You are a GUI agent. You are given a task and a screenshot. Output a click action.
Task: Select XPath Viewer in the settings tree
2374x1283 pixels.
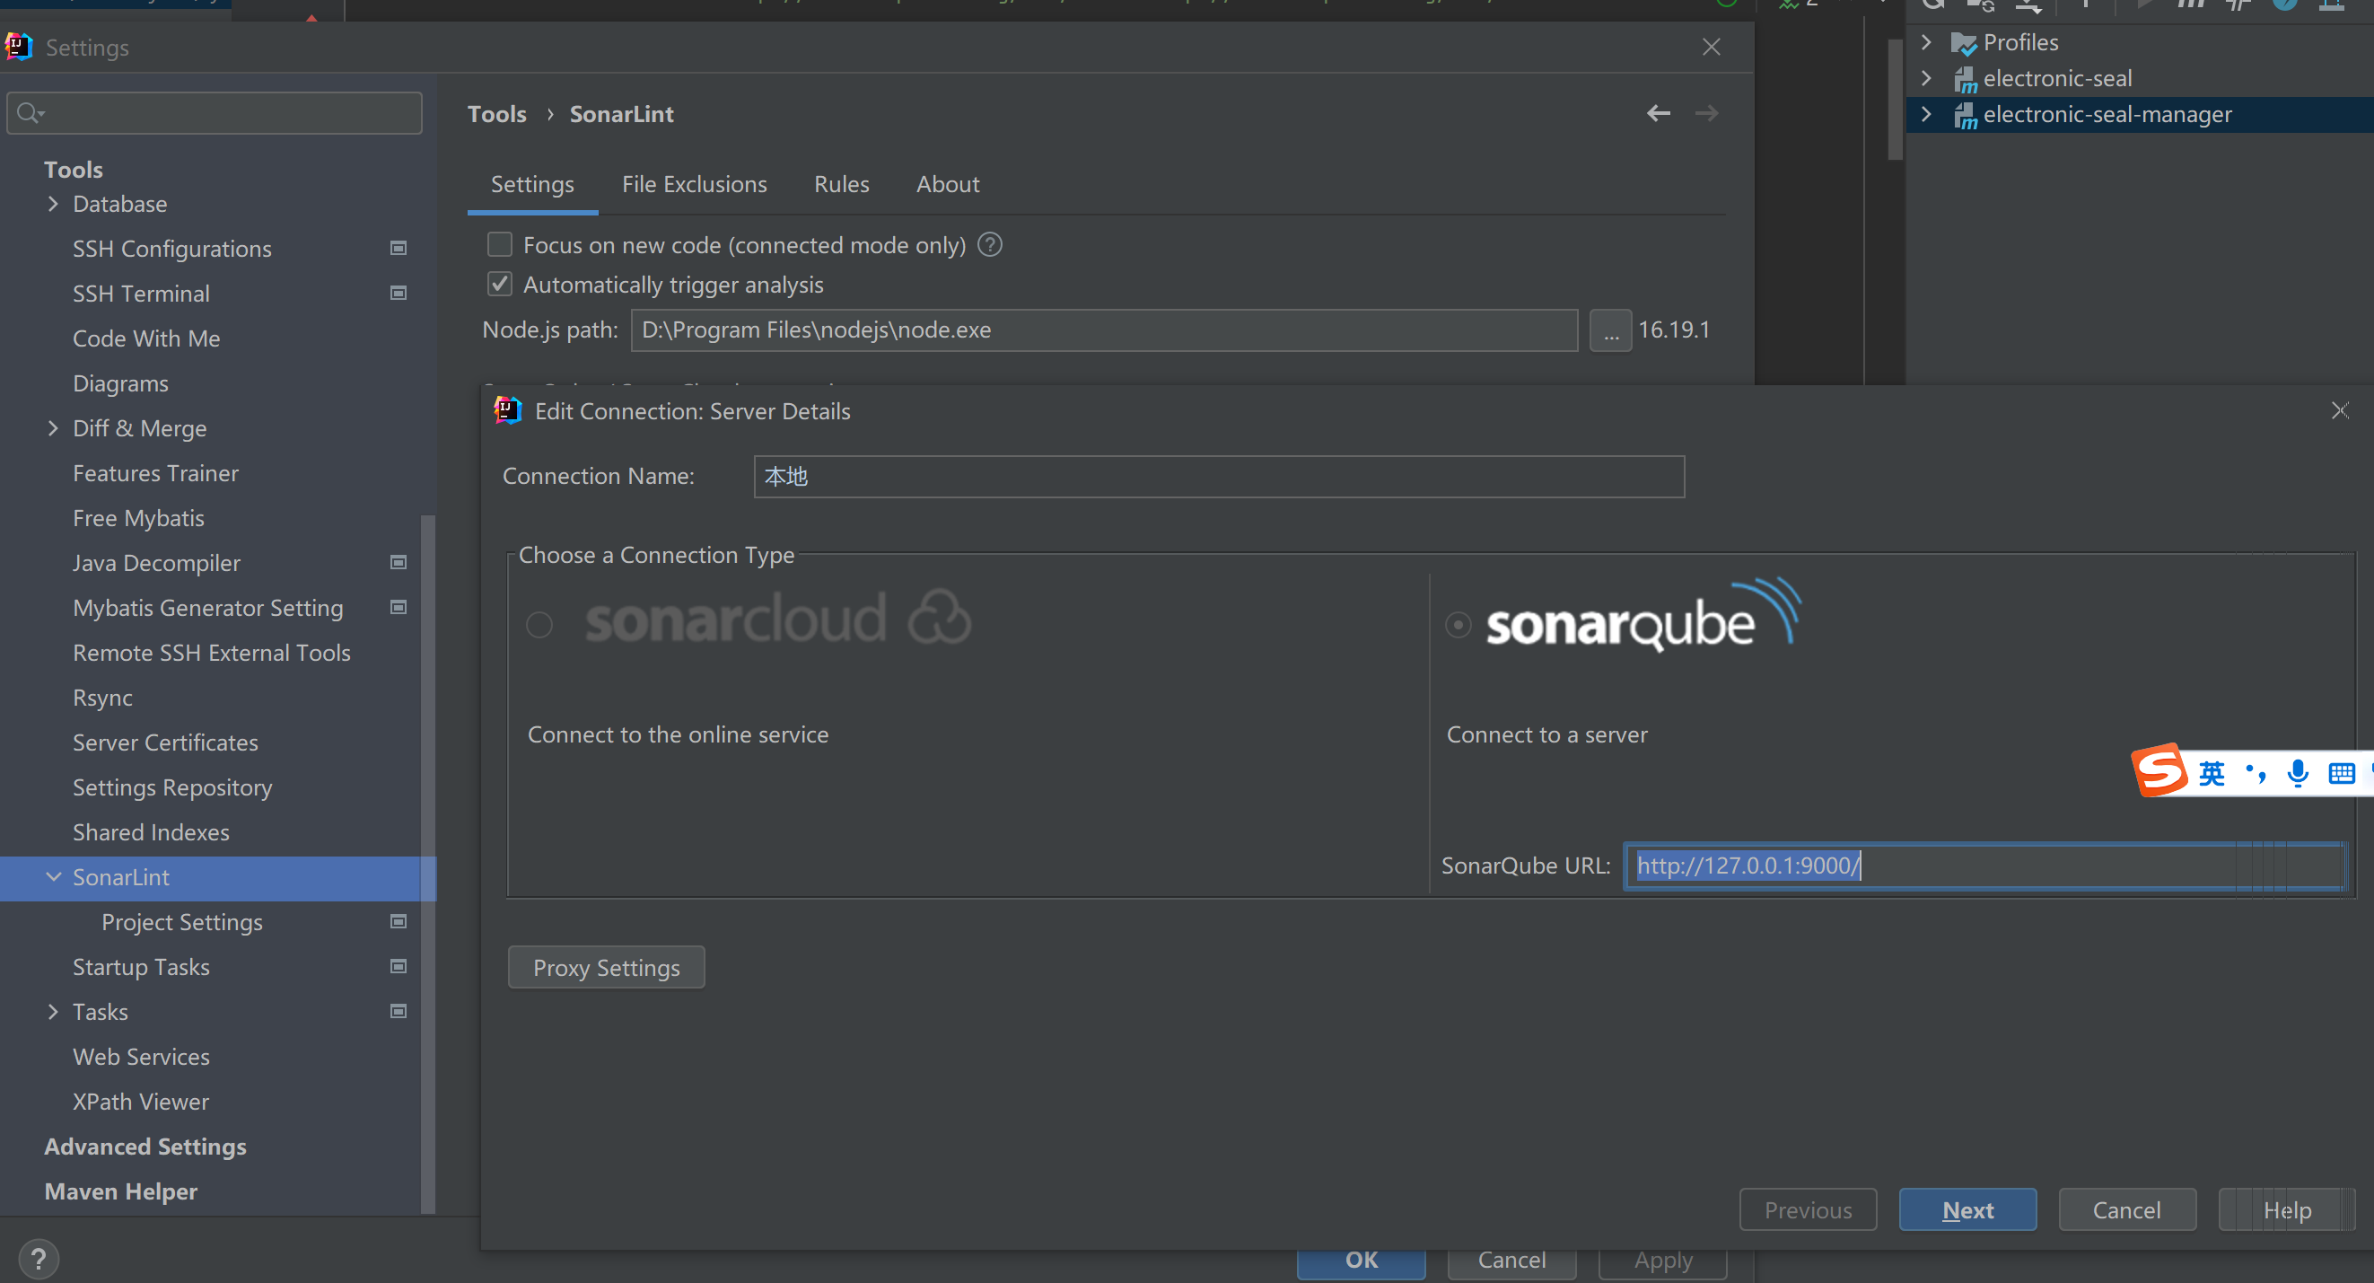(140, 1102)
